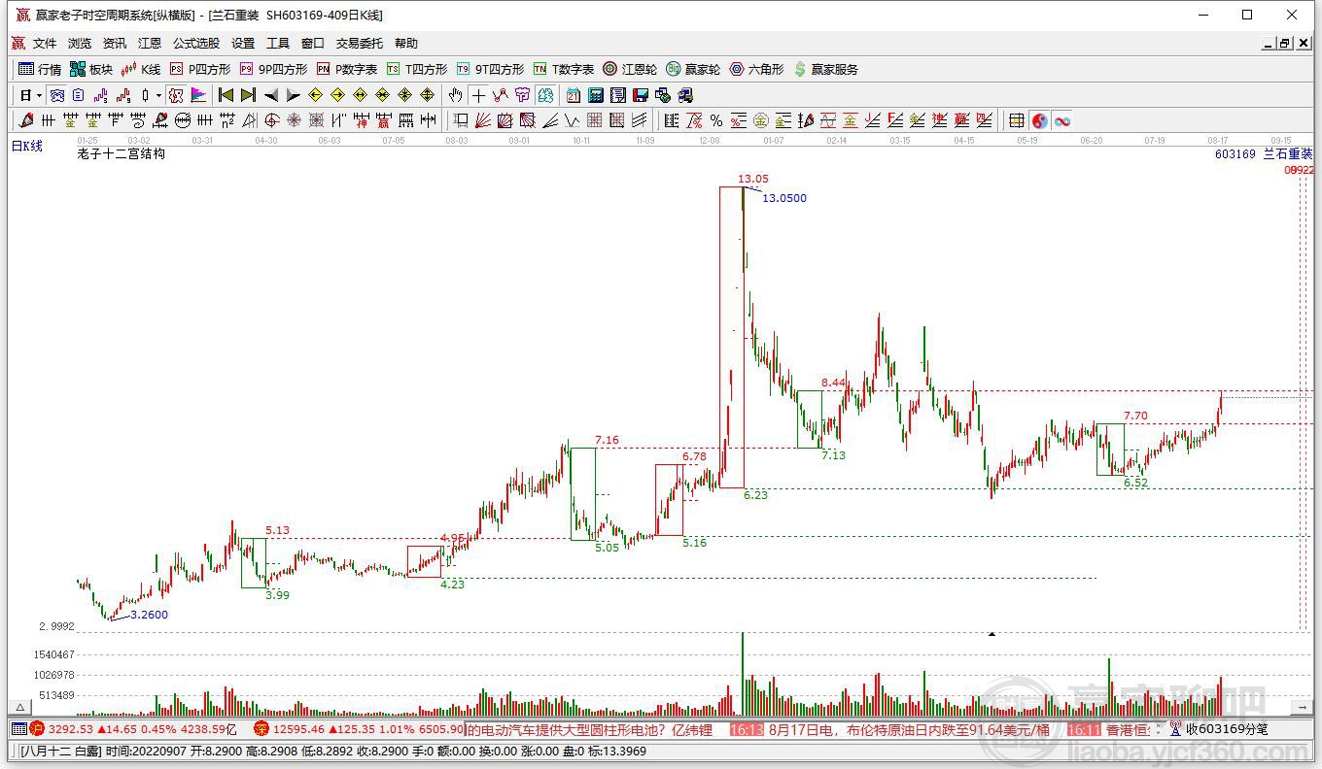Click the floppy disk save icon
Screen dimensions: 1322x769
click(640, 95)
